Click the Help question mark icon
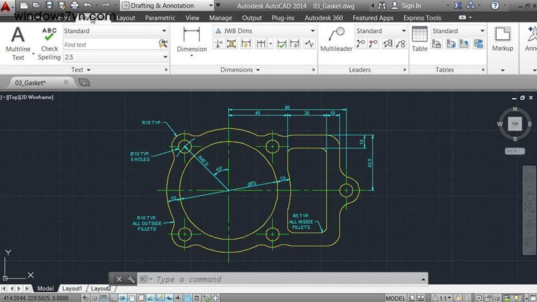 pyautogui.click(x=495, y=5)
